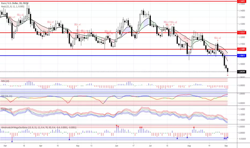Click the SELL x2 marker near late August

(218, 38)
